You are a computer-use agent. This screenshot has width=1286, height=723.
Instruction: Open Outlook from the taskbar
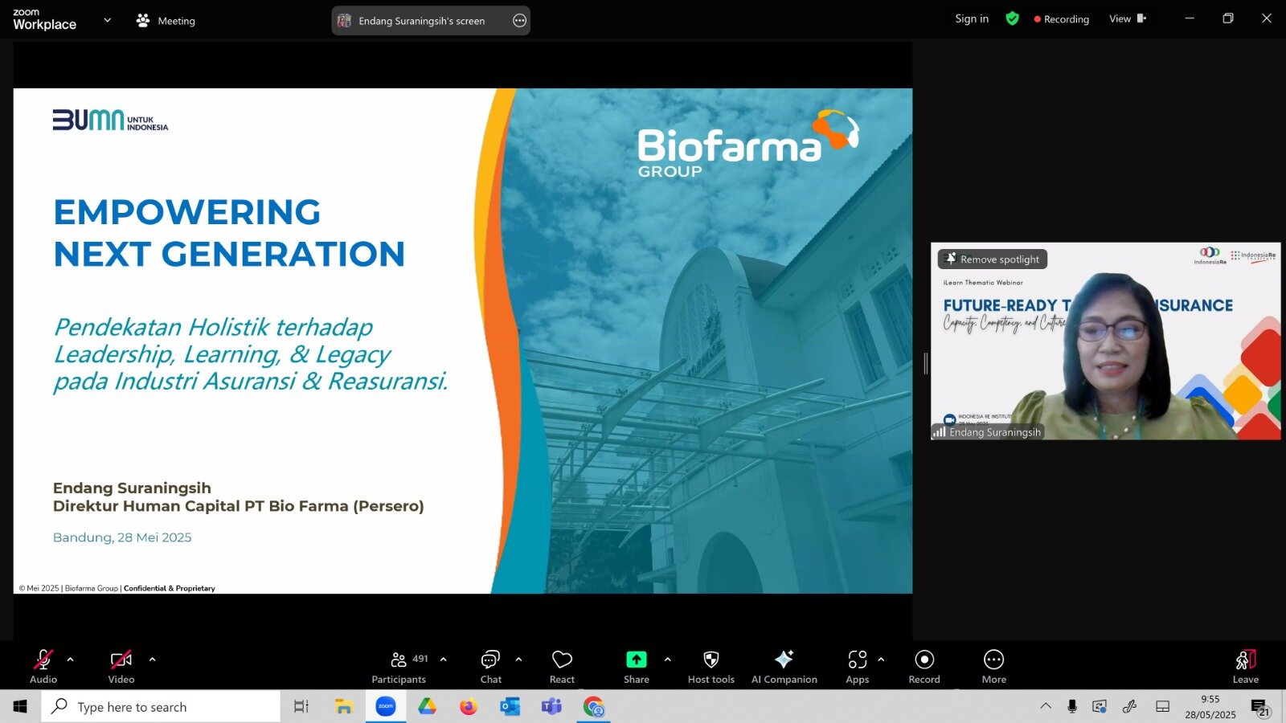[x=510, y=707]
